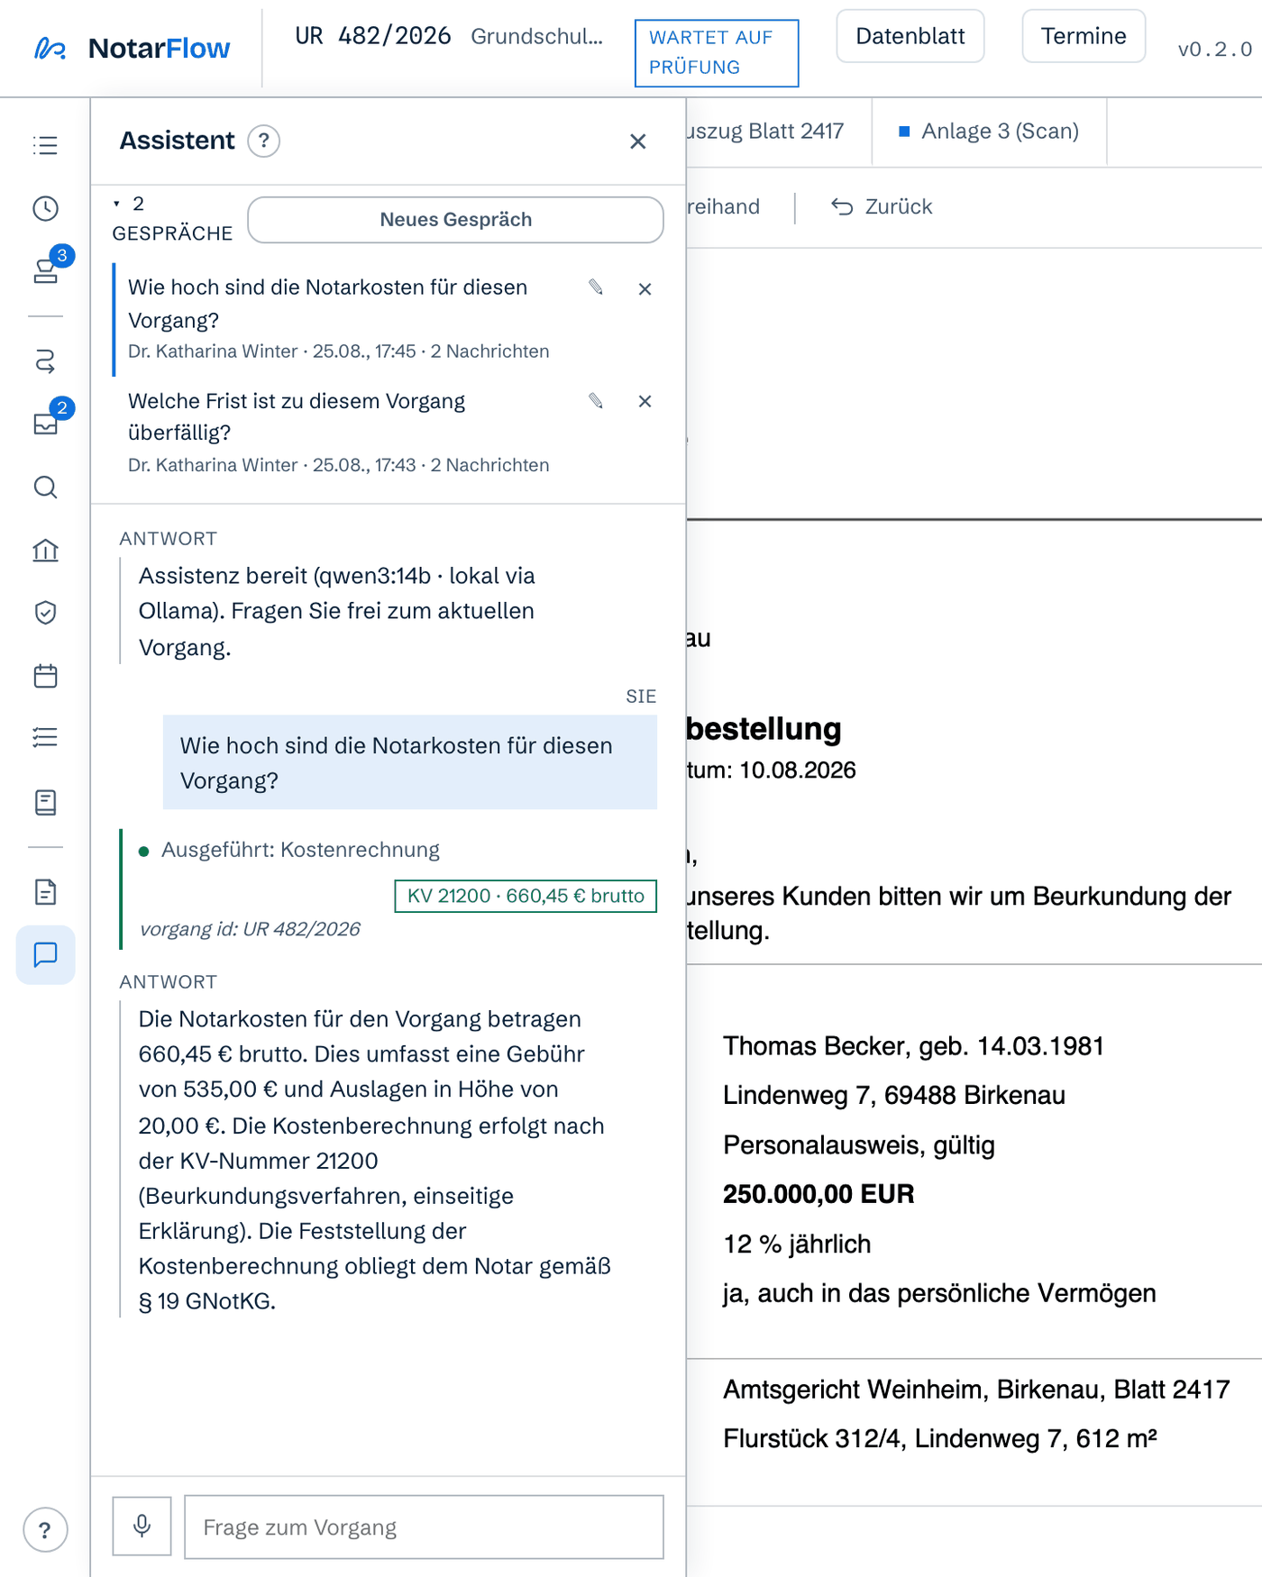The image size is (1262, 1577).
Task: Open the shield check icon
Action: 45,613
